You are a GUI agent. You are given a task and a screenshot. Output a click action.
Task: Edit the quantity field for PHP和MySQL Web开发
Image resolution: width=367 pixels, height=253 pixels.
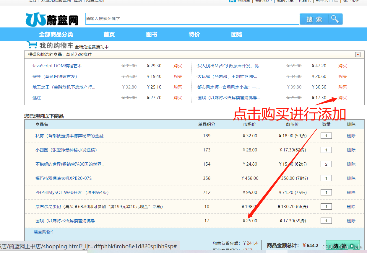tap(326, 192)
